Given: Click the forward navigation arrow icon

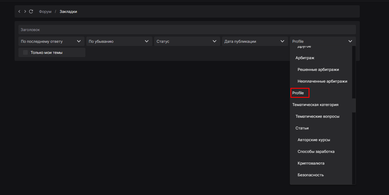Looking at the screenshot, I should click(25, 11).
